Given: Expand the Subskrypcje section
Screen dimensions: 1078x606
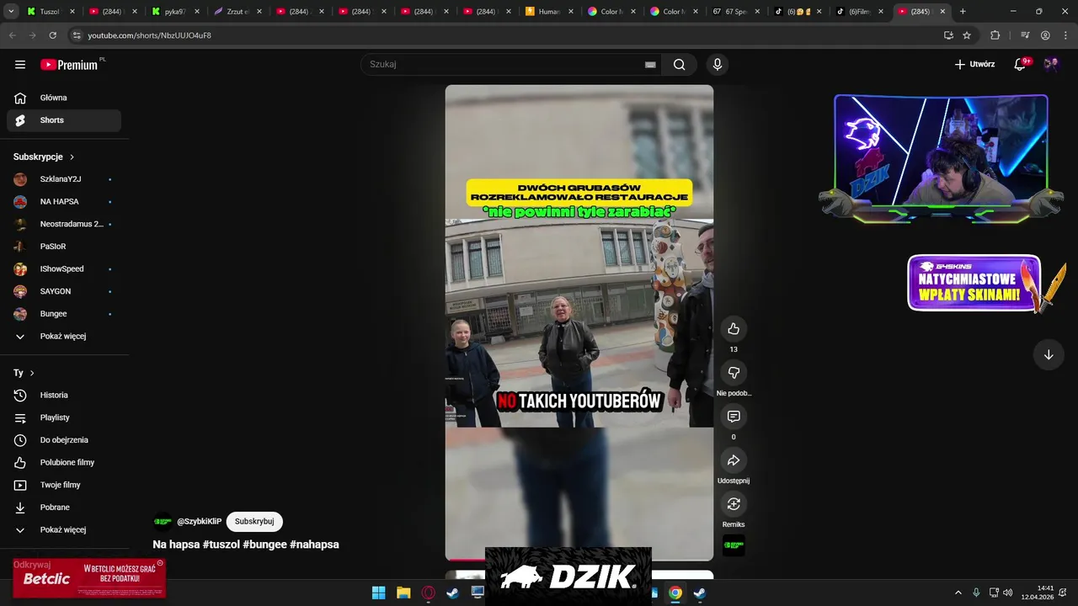Looking at the screenshot, I should tap(44, 157).
